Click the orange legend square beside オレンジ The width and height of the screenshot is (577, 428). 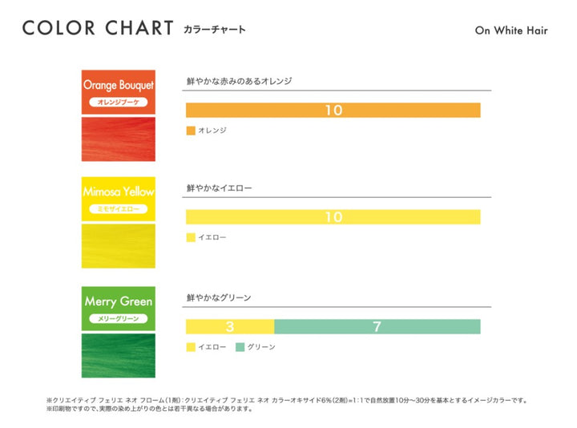coord(191,130)
